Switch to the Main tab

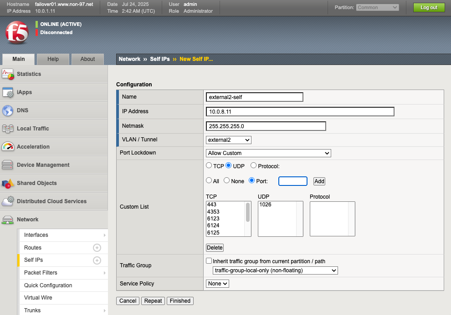pyautogui.click(x=18, y=59)
